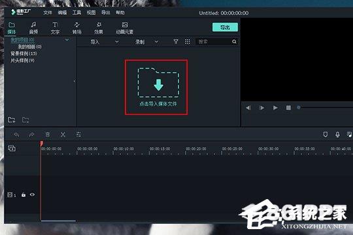Screen dimensions: 353x235
Task: Click the add new folder icon
Action: pos(12,119)
